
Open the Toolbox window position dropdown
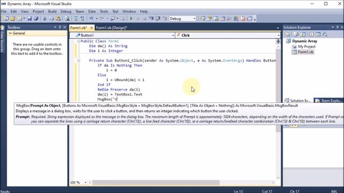pos(55,27)
